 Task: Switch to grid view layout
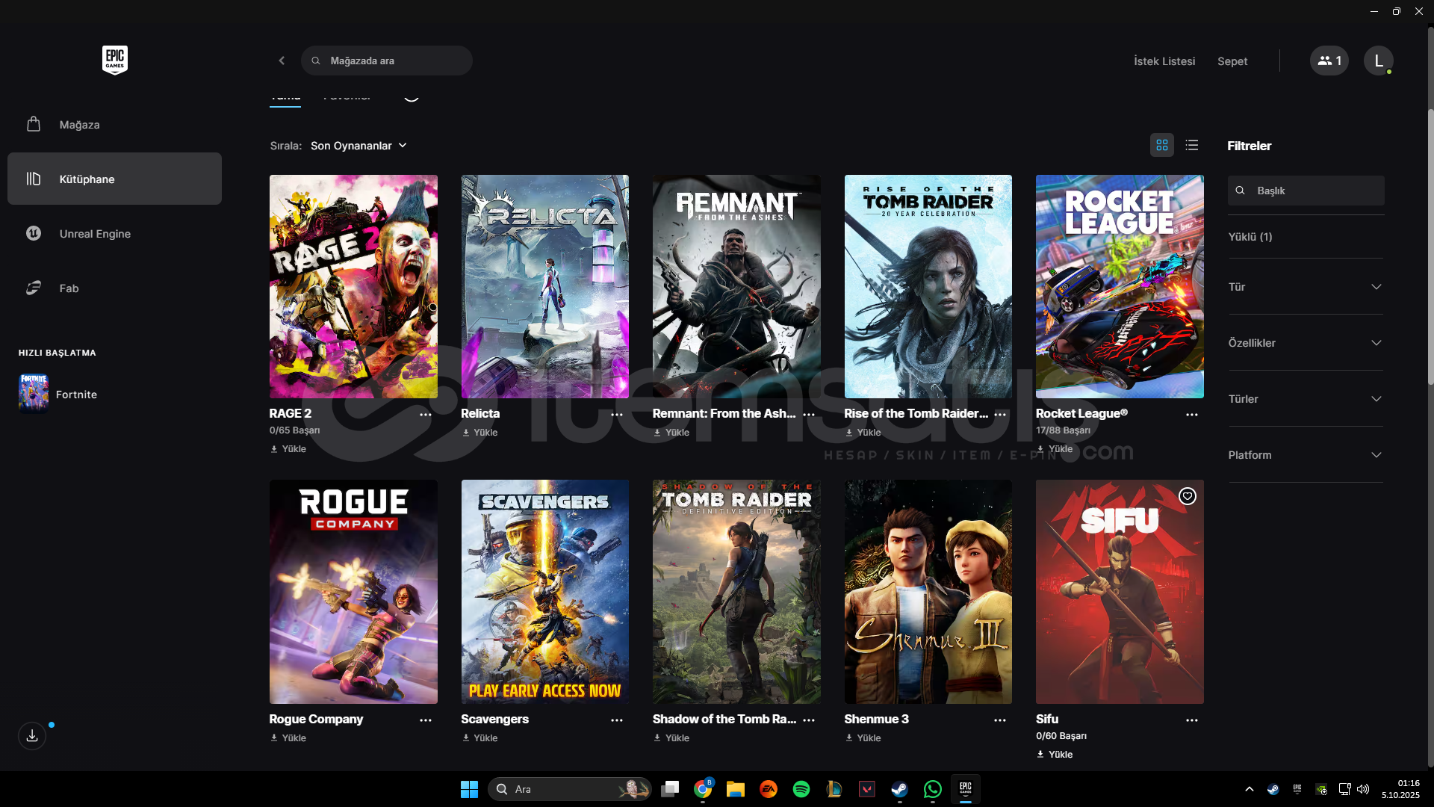click(1161, 145)
